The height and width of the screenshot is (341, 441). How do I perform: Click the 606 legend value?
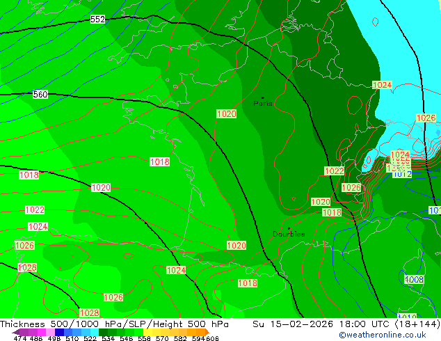point(212,338)
